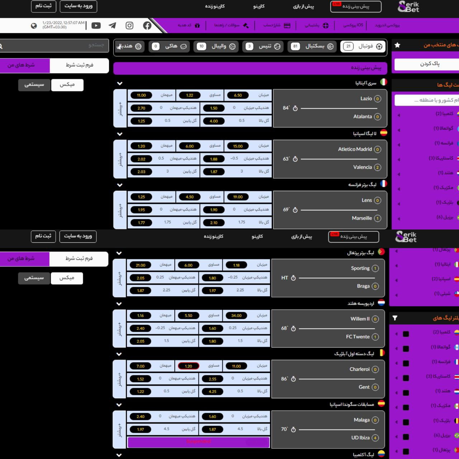Viewport: 459px width, 459px height.
Task: Click the star favorites icon in sidebar
Action: (397, 45)
